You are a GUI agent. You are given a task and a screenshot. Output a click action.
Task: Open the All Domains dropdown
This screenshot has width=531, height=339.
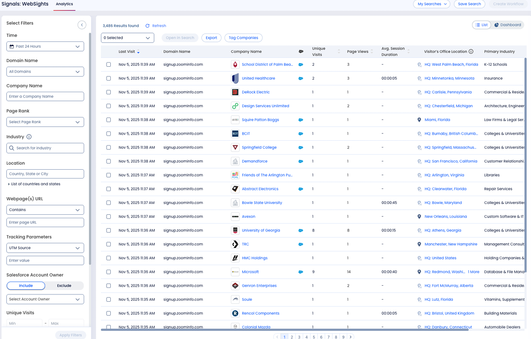45,71
